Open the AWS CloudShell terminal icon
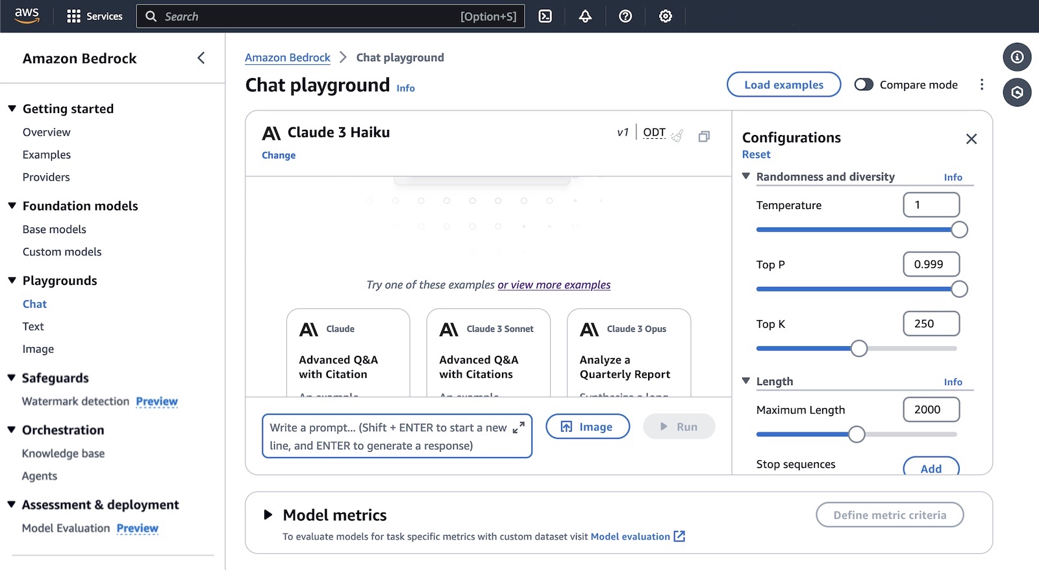 [545, 16]
